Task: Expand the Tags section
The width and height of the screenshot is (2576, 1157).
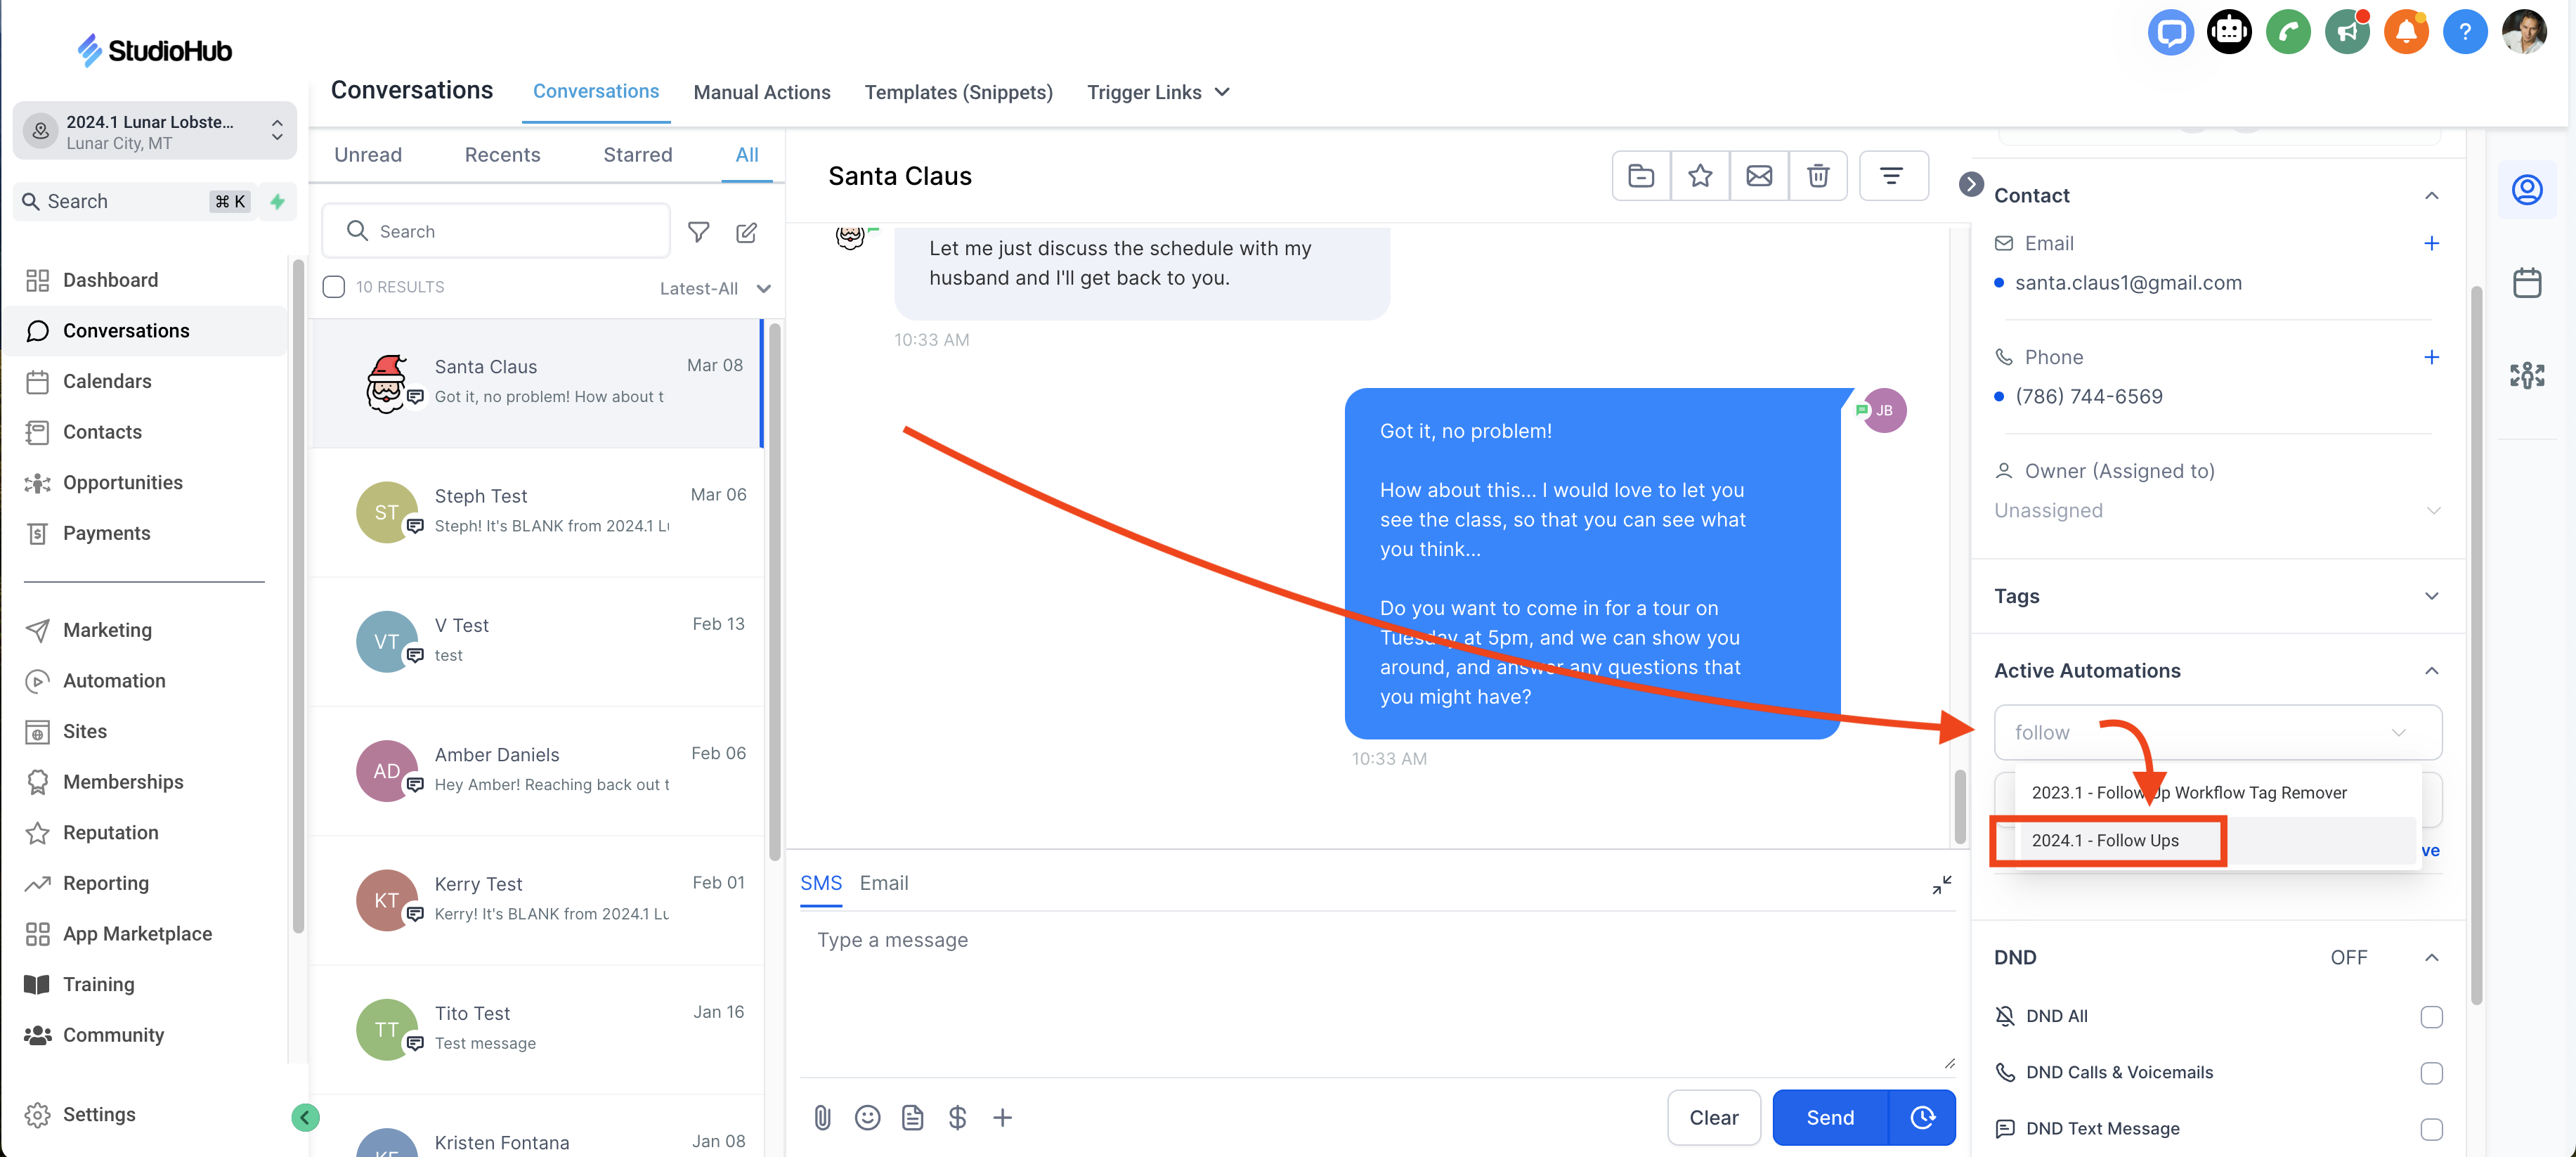Action: tap(2431, 596)
